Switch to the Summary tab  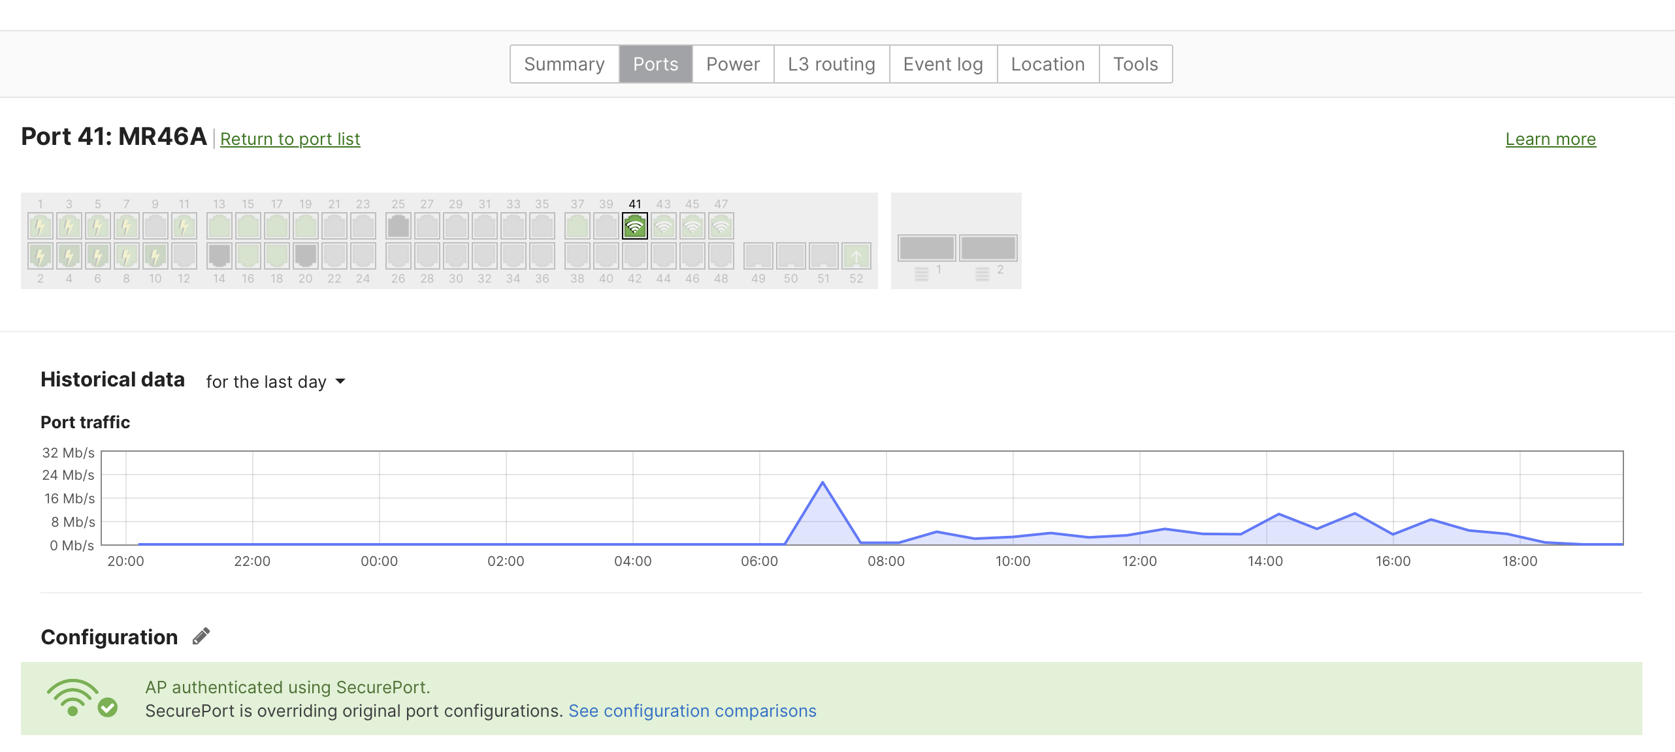tap(564, 63)
